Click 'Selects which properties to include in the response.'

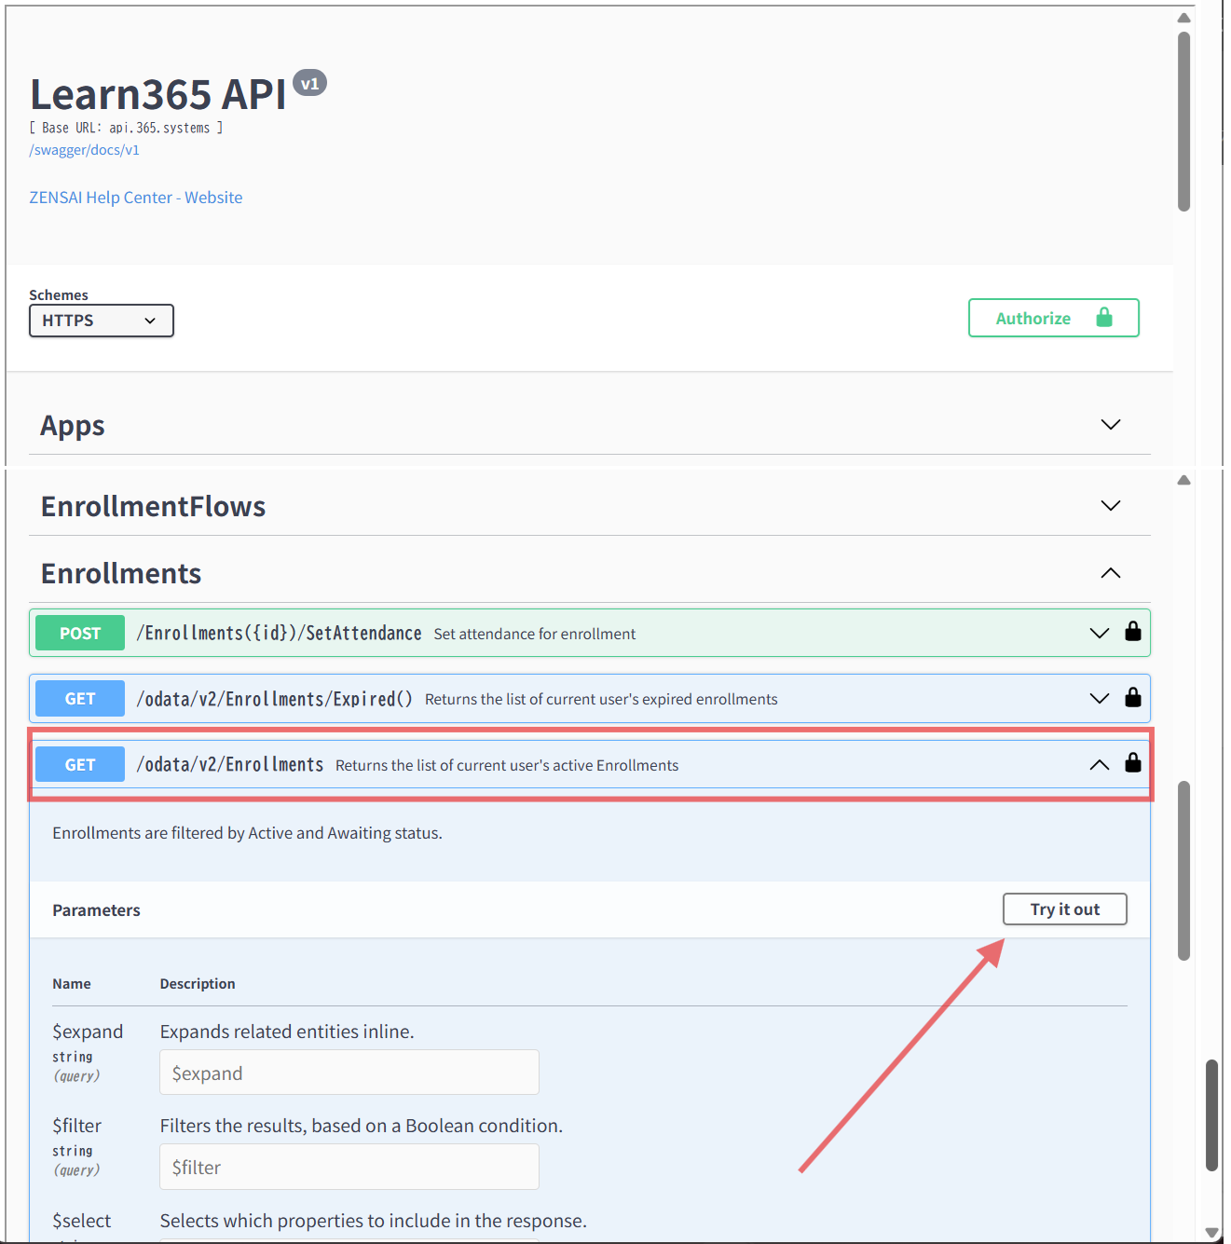click(374, 1221)
